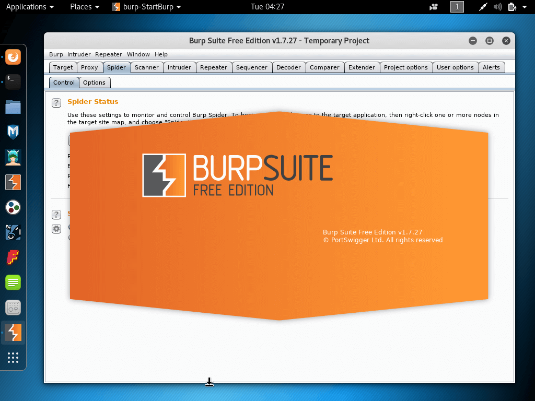Open the Project options tab
Viewport: 535px width, 401px height.
click(x=406, y=67)
